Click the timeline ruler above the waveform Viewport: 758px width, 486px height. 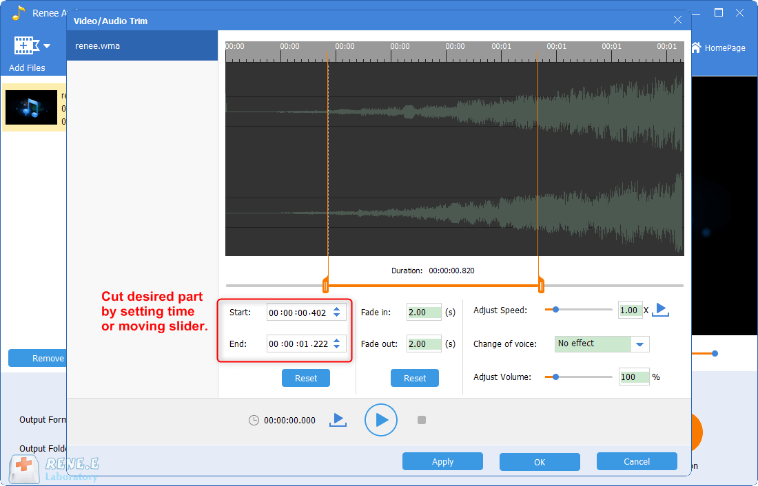tap(454, 51)
